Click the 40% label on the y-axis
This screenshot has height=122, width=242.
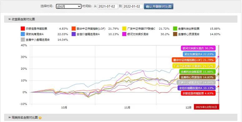pos(24,45)
